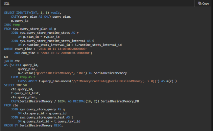
Task: Click the 'AND end_time <' date line
Action: [x=53, y=53]
